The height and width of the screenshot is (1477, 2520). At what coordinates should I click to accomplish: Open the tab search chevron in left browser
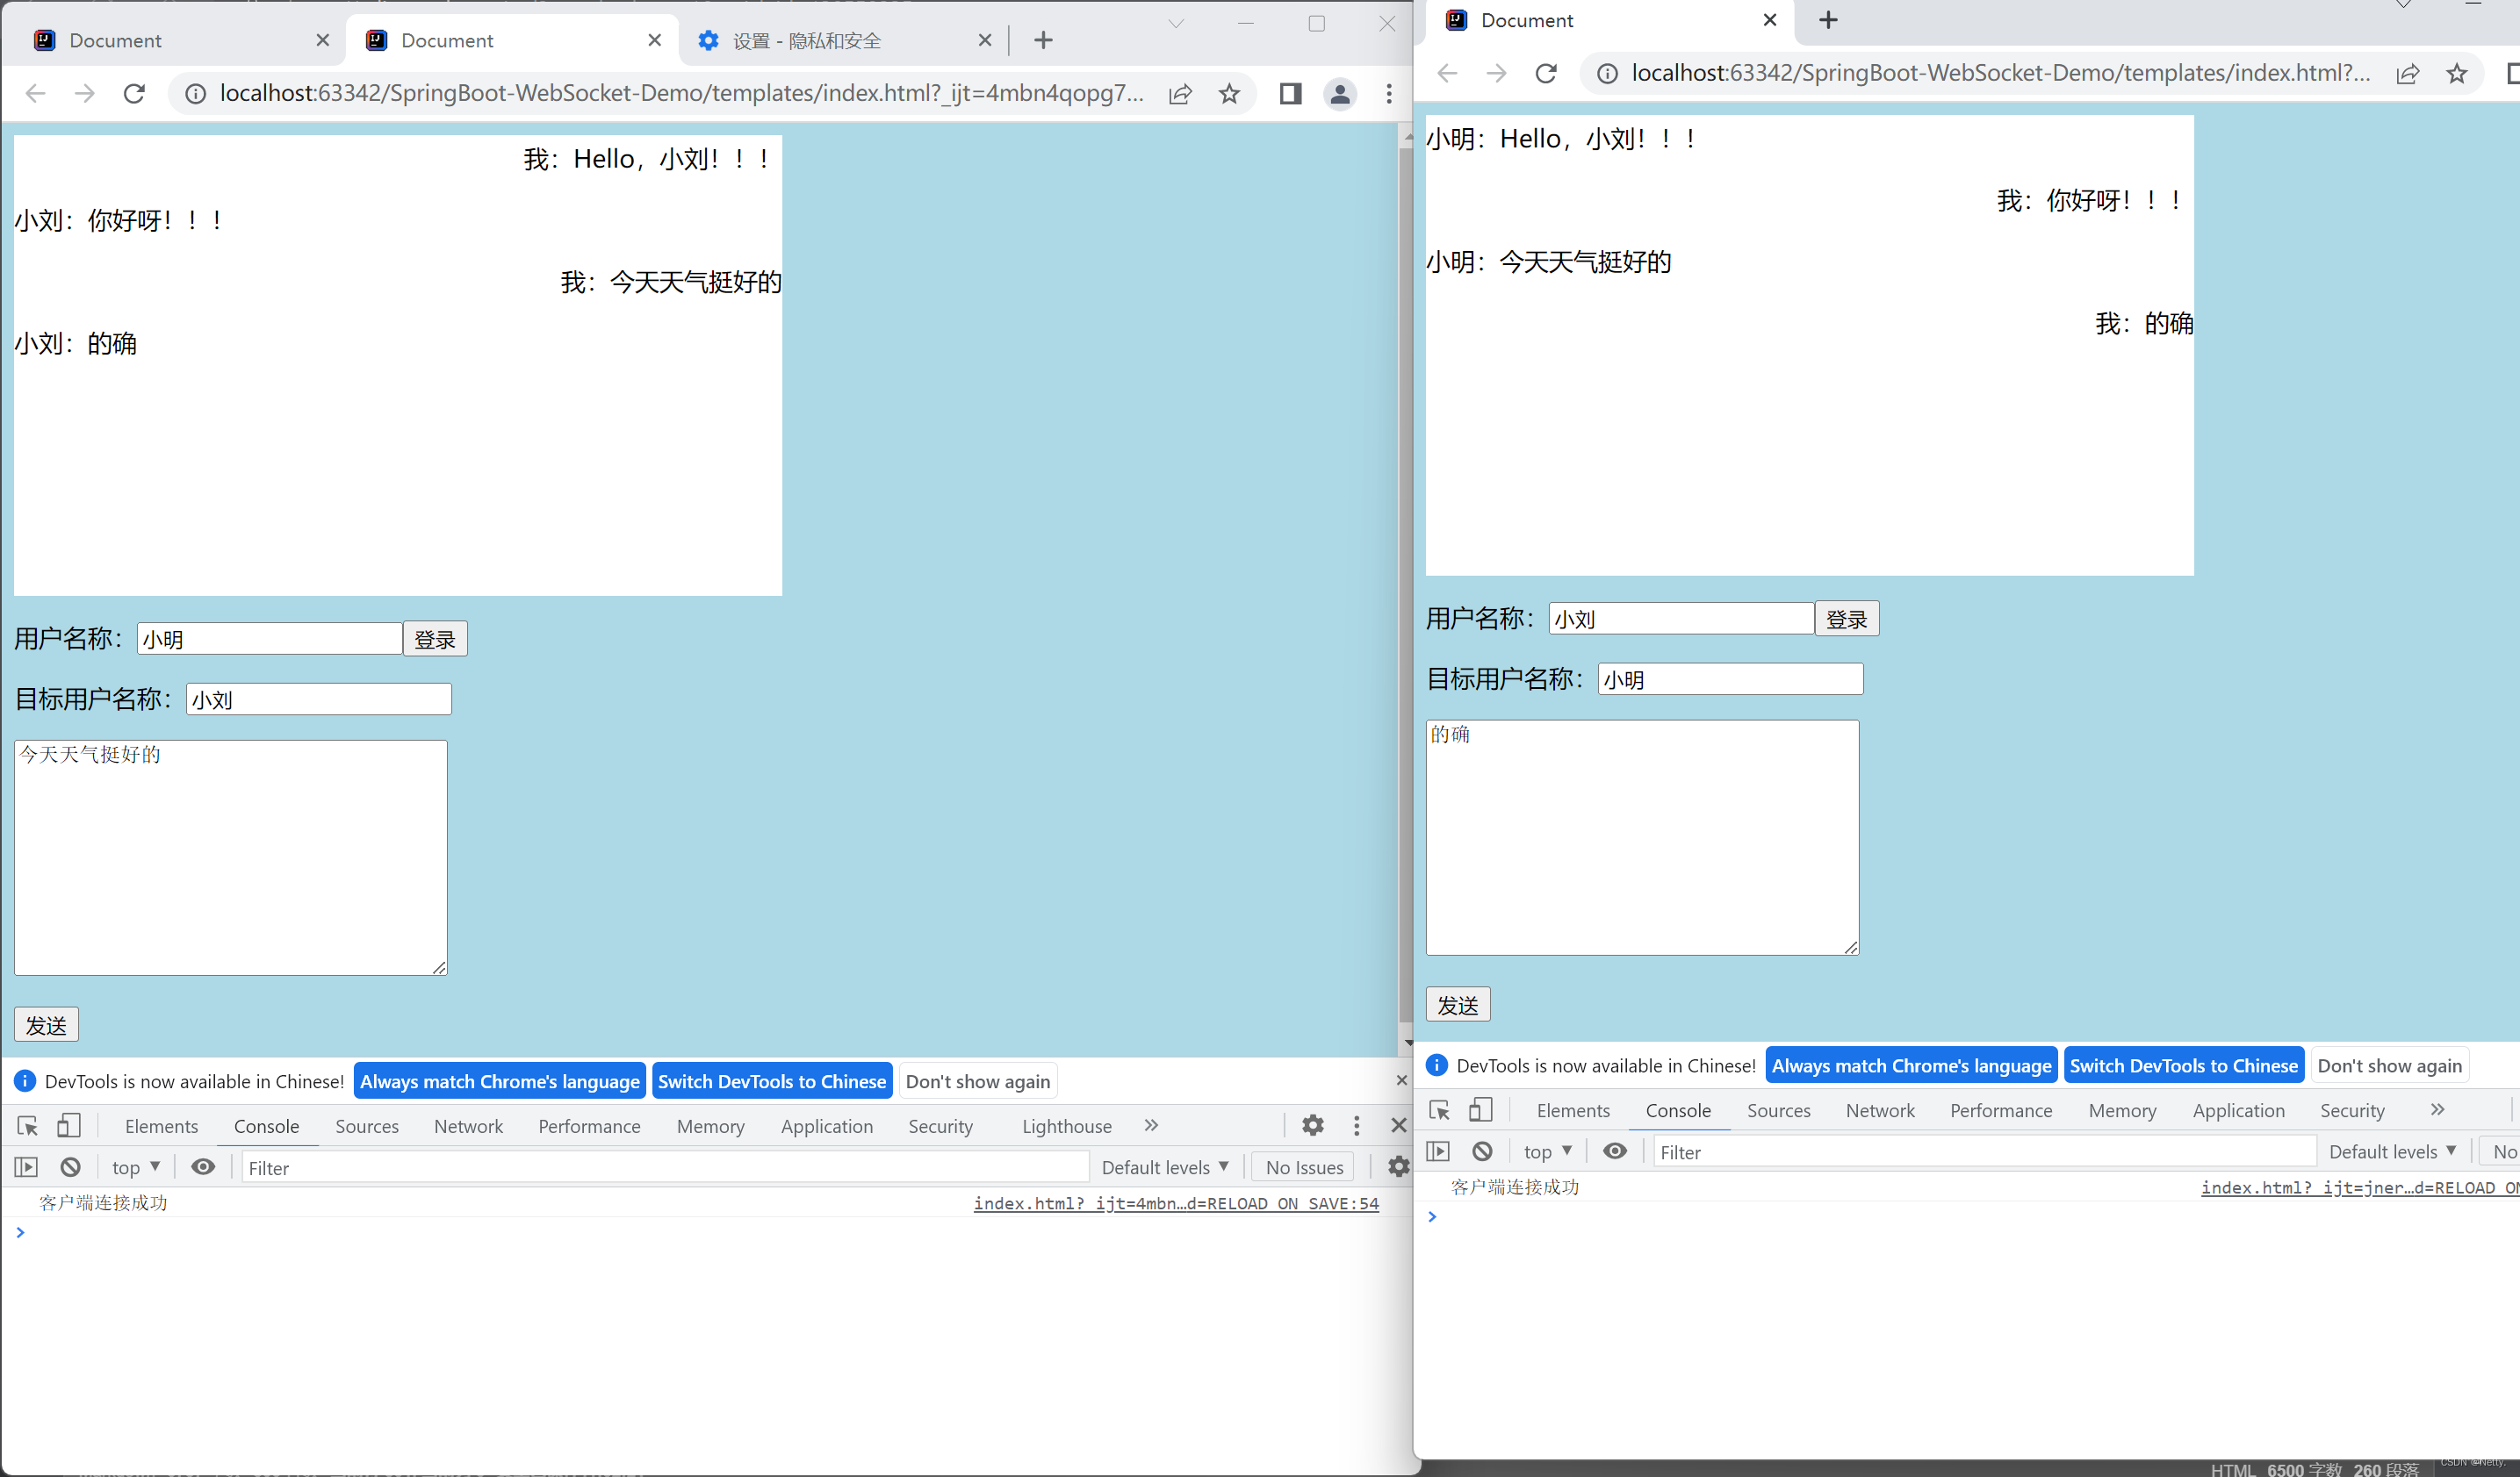(1176, 24)
